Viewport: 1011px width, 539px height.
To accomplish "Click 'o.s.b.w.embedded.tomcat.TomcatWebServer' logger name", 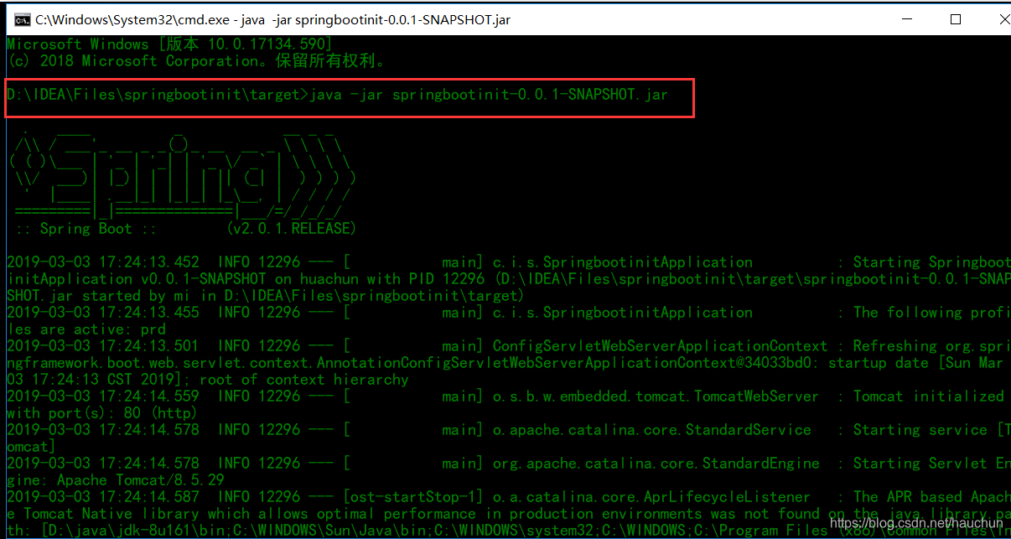I will pos(656,396).
